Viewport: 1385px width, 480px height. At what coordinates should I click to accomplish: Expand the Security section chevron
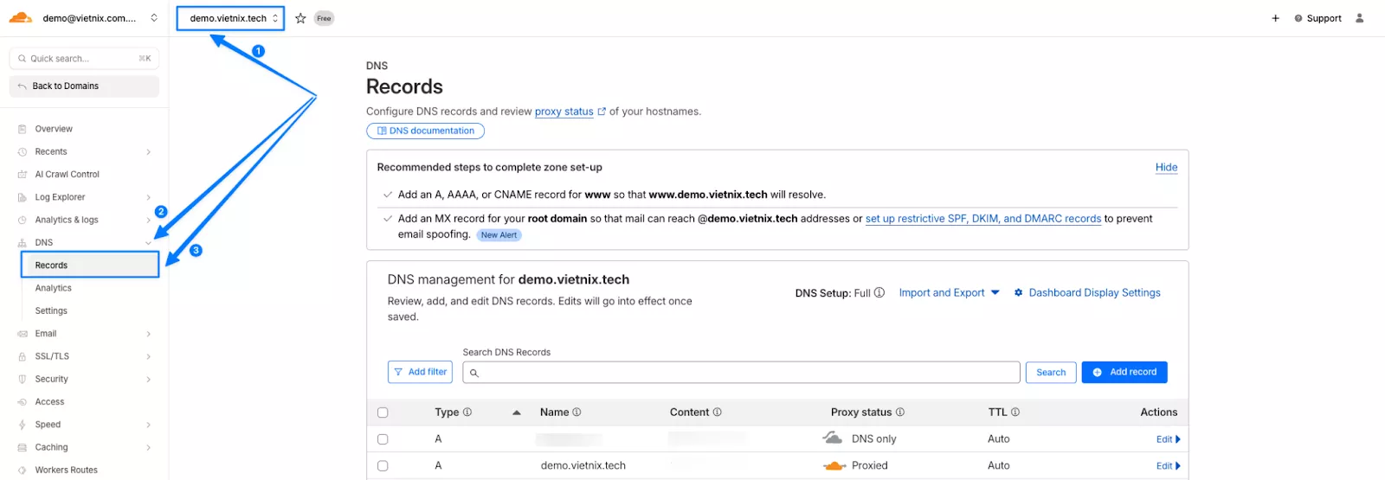[x=149, y=380]
